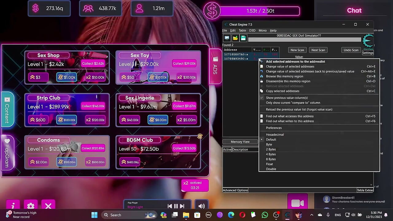Image resolution: width=393 pixels, height=221 pixels.
Task: Click the New Scan button
Action: [x=297, y=50]
